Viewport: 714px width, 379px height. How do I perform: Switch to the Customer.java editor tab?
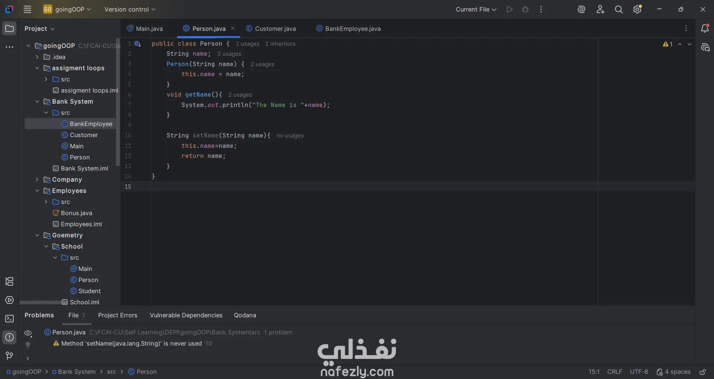pyautogui.click(x=271, y=29)
